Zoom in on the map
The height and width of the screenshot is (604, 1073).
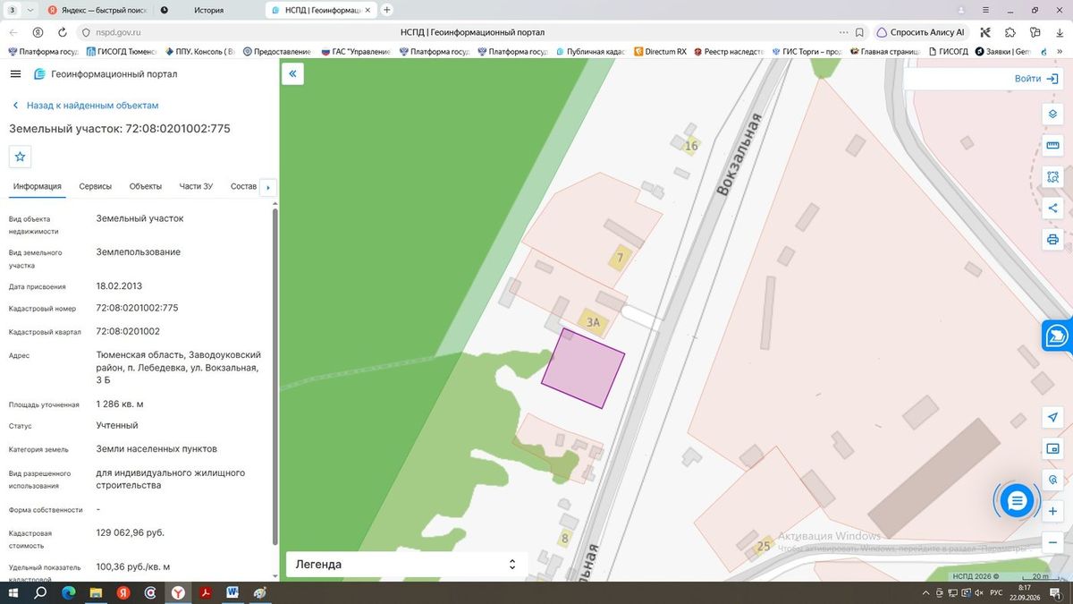tap(1052, 511)
